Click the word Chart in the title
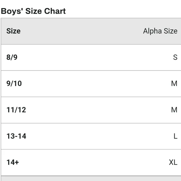The width and height of the screenshot is (181, 181). pos(55,11)
